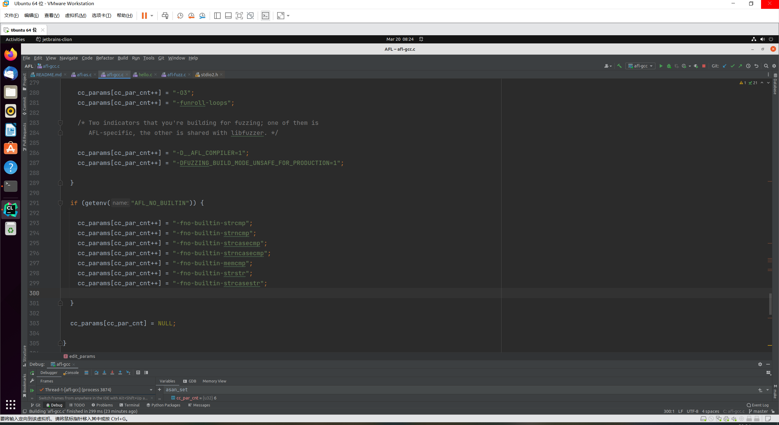Click Git commit green checkmark
Viewport: 779px width, 425px height.
[x=732, y=66]
